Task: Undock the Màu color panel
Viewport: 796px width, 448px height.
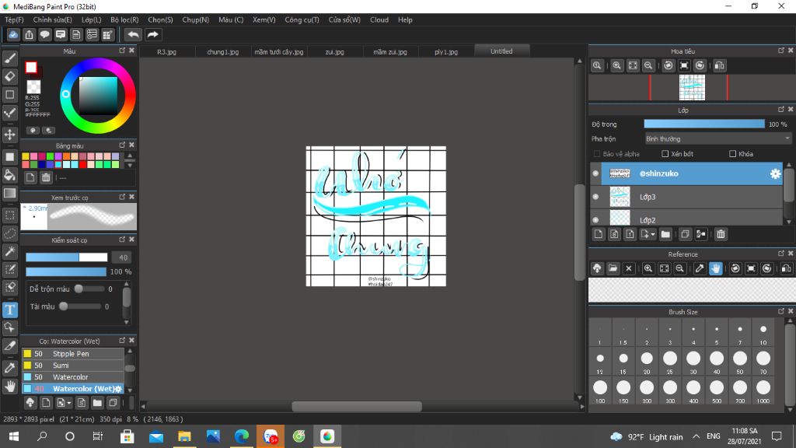Action: click(x=122, y=51)
